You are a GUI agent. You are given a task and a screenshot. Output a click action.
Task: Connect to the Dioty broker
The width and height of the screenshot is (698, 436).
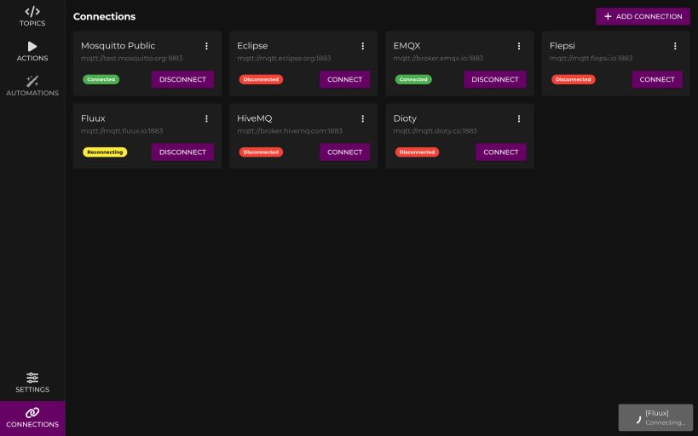pyautogui.click(x=501, y=152)
